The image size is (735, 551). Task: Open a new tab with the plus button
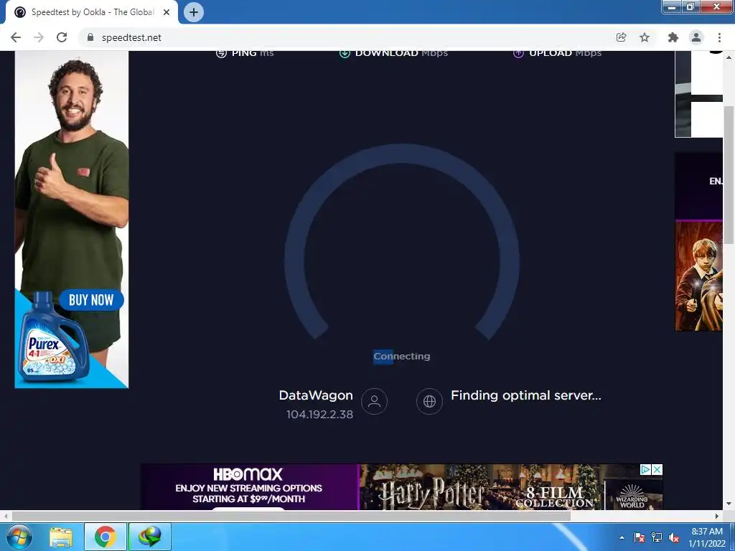click(x=194, y=12)
